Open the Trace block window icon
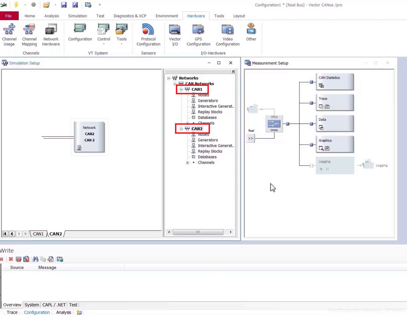Viewport: 407px width, 315px height. [x=321, y=107]
